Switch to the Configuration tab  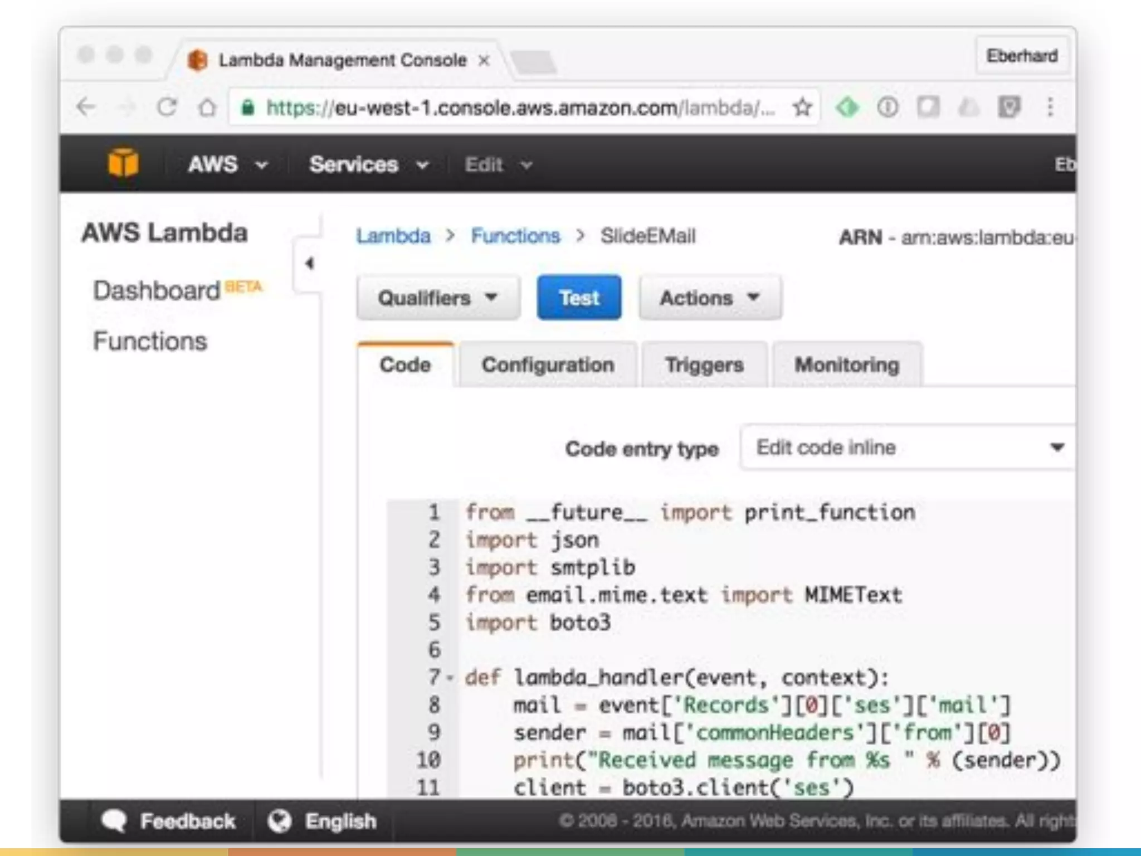point(548,365)
